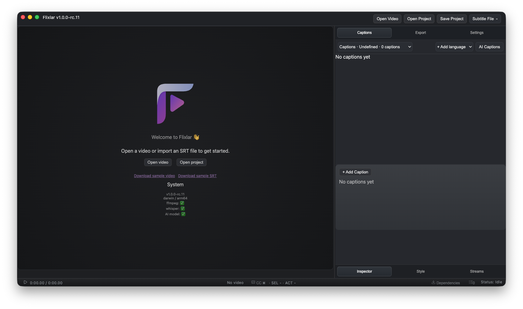The image size is (523, 309).
Task: Click the System heading
Action: [x=175, y=184]
